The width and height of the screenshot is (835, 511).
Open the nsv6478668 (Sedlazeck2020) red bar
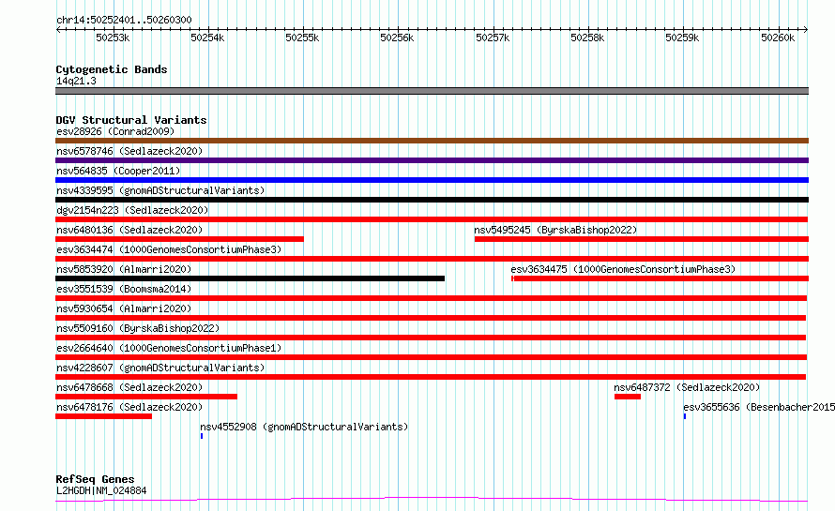click(x=146, y=397)
